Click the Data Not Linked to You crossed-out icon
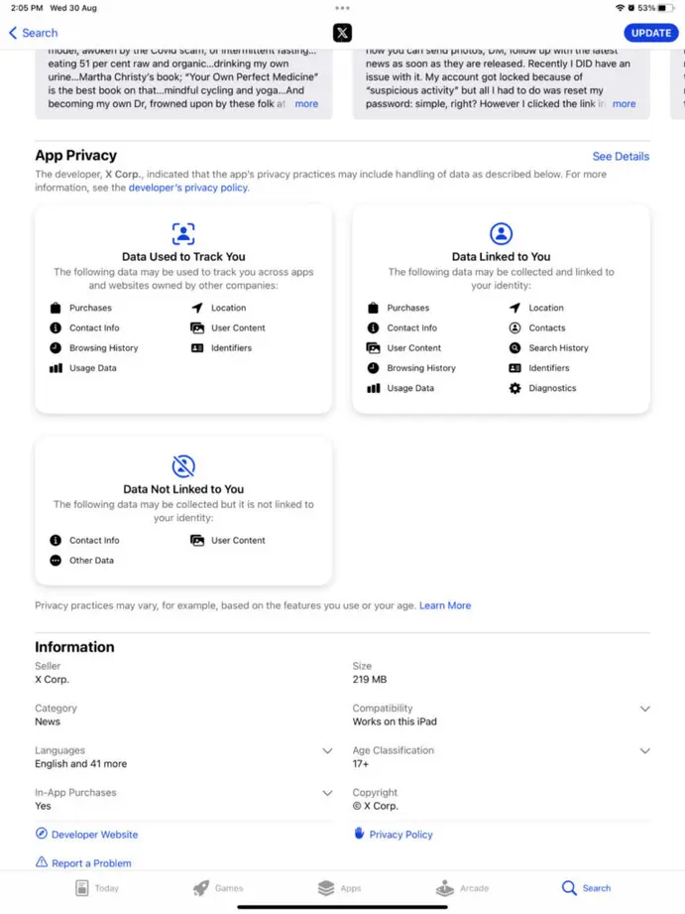This screenshot has width=685, height=914. coord(183,464)
